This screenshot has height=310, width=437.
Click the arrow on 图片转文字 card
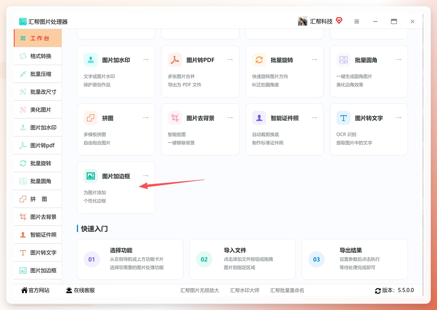click(398, 118)
